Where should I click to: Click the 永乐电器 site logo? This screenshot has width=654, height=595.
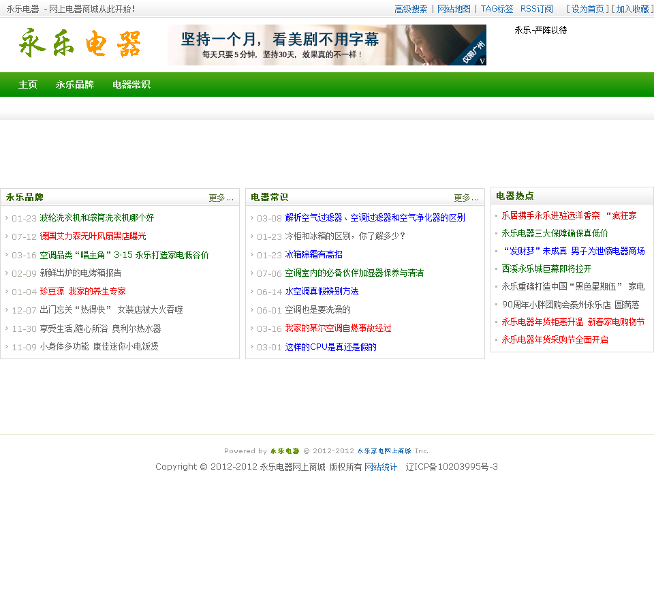[x=80, y=44]
